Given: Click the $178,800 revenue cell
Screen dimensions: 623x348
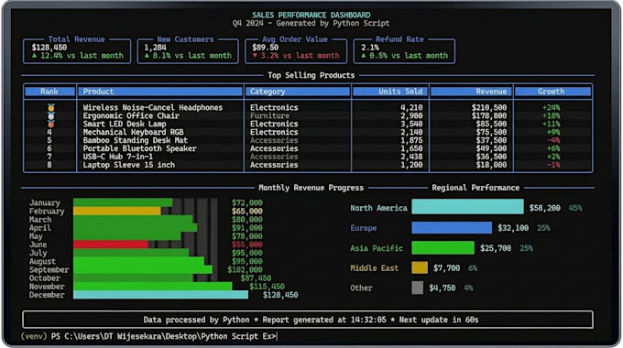Looking at the screenshot, I should click(489, 116).
